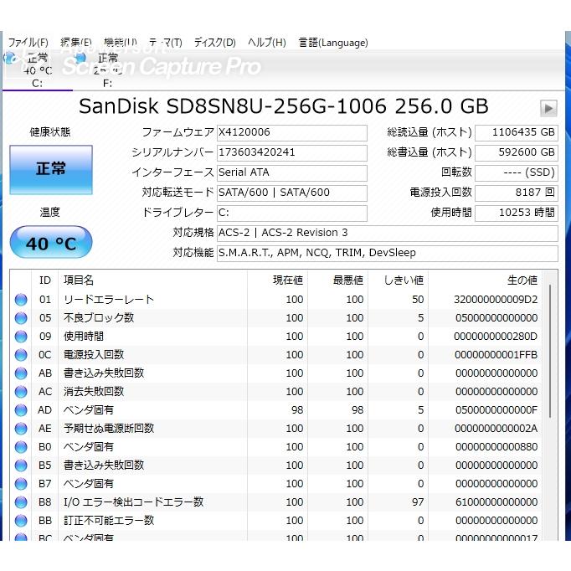The width and height of the screenshot is (571, 571).
Task: Click total host reads value 1106435 GB
Action: 517,132
